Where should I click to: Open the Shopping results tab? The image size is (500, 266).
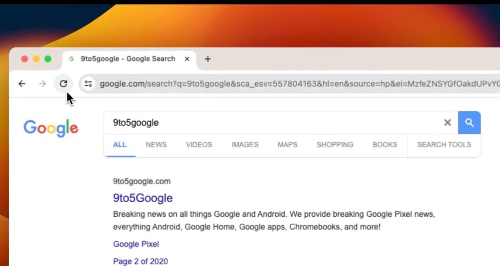point(334,145)
